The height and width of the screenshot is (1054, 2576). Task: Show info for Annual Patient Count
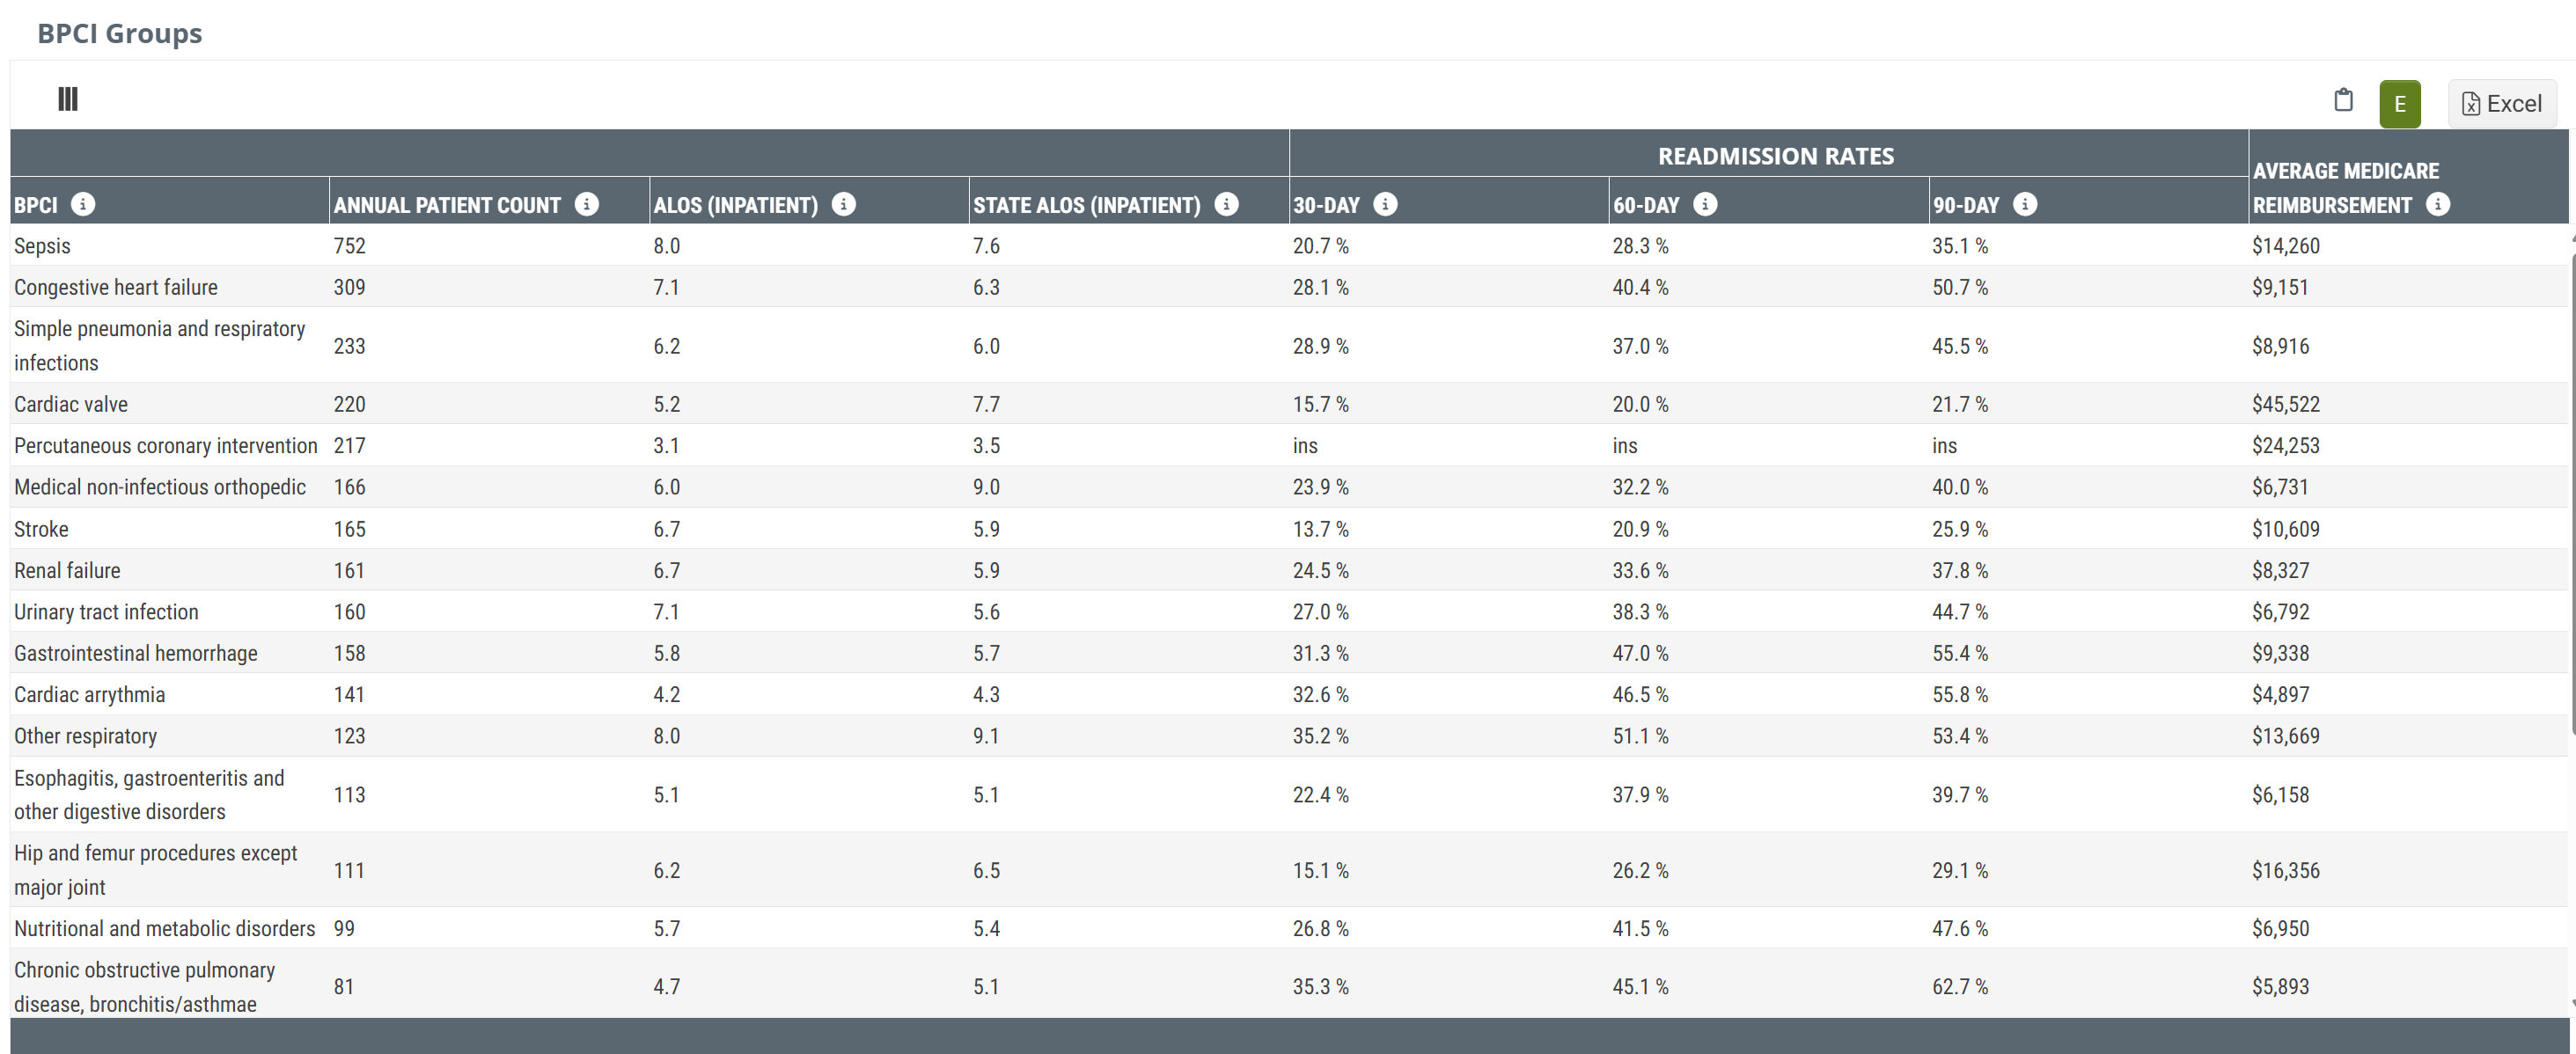point(587,204)
